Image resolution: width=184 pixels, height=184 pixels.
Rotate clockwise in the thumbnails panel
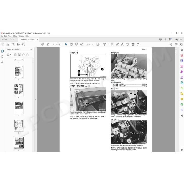27,55
